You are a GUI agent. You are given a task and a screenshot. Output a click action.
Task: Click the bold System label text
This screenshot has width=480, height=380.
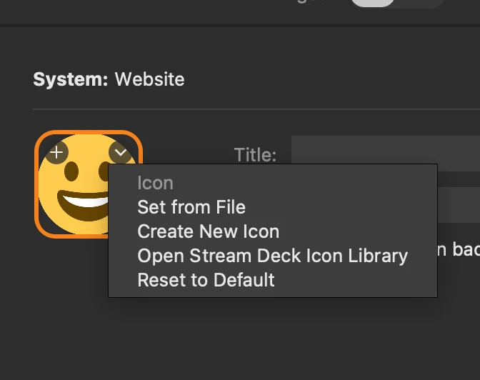(x=71, y=79)
